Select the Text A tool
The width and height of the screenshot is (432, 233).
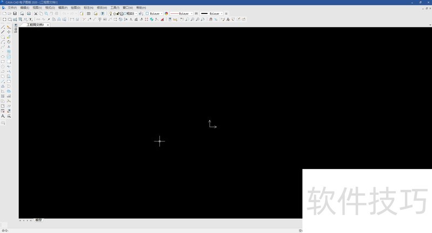pyautogui.click(x=3, y=116)
